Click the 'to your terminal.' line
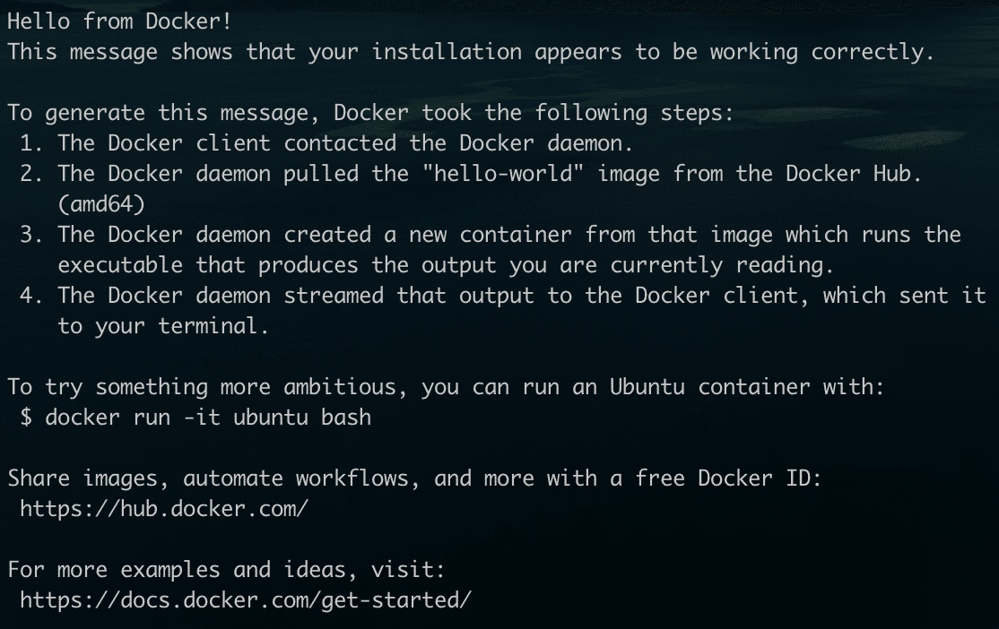 163,326
